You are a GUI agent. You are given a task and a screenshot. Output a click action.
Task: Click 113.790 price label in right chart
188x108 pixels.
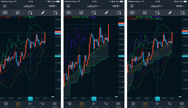[x=185, y=31]
